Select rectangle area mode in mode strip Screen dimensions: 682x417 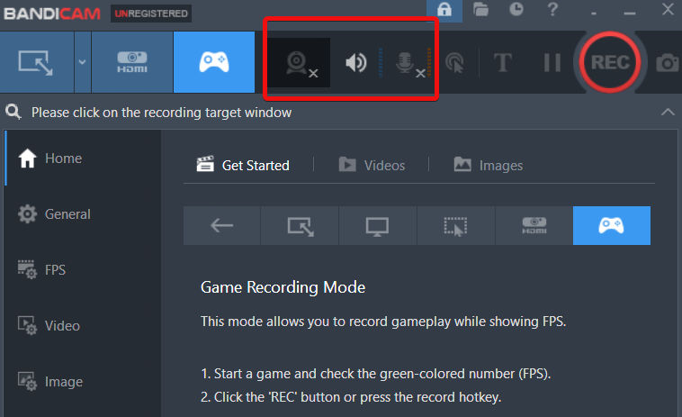[x=300, y=225]
